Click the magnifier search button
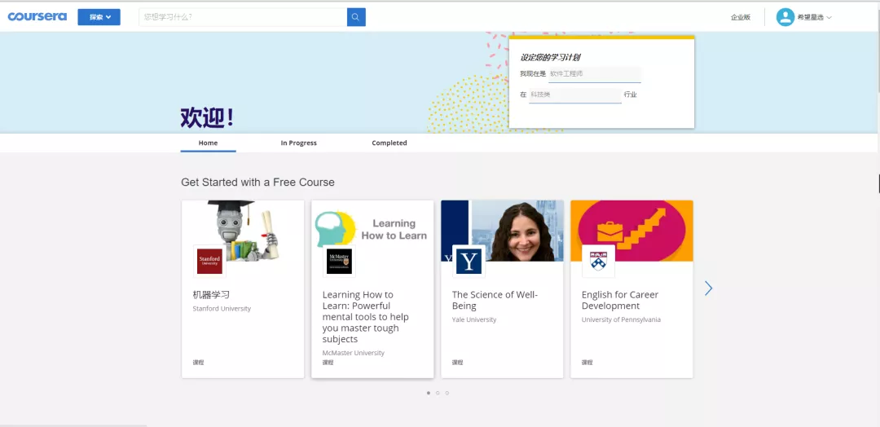The image size is (880, 427). pos(356,17)
